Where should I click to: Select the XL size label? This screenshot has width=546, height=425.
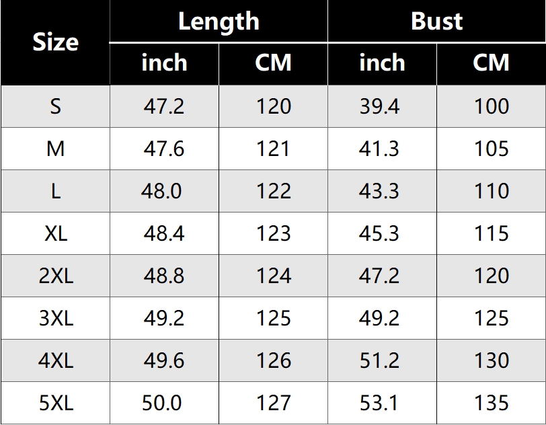pyautogui.click(x=55, y=233)
